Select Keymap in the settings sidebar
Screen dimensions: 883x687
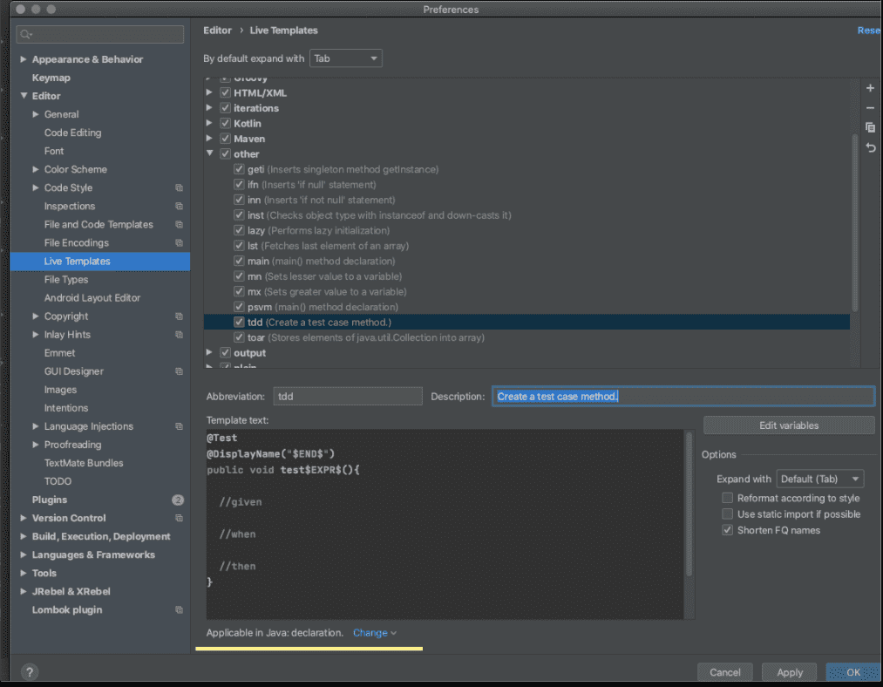pyautogui.click(x=51, y=78)
